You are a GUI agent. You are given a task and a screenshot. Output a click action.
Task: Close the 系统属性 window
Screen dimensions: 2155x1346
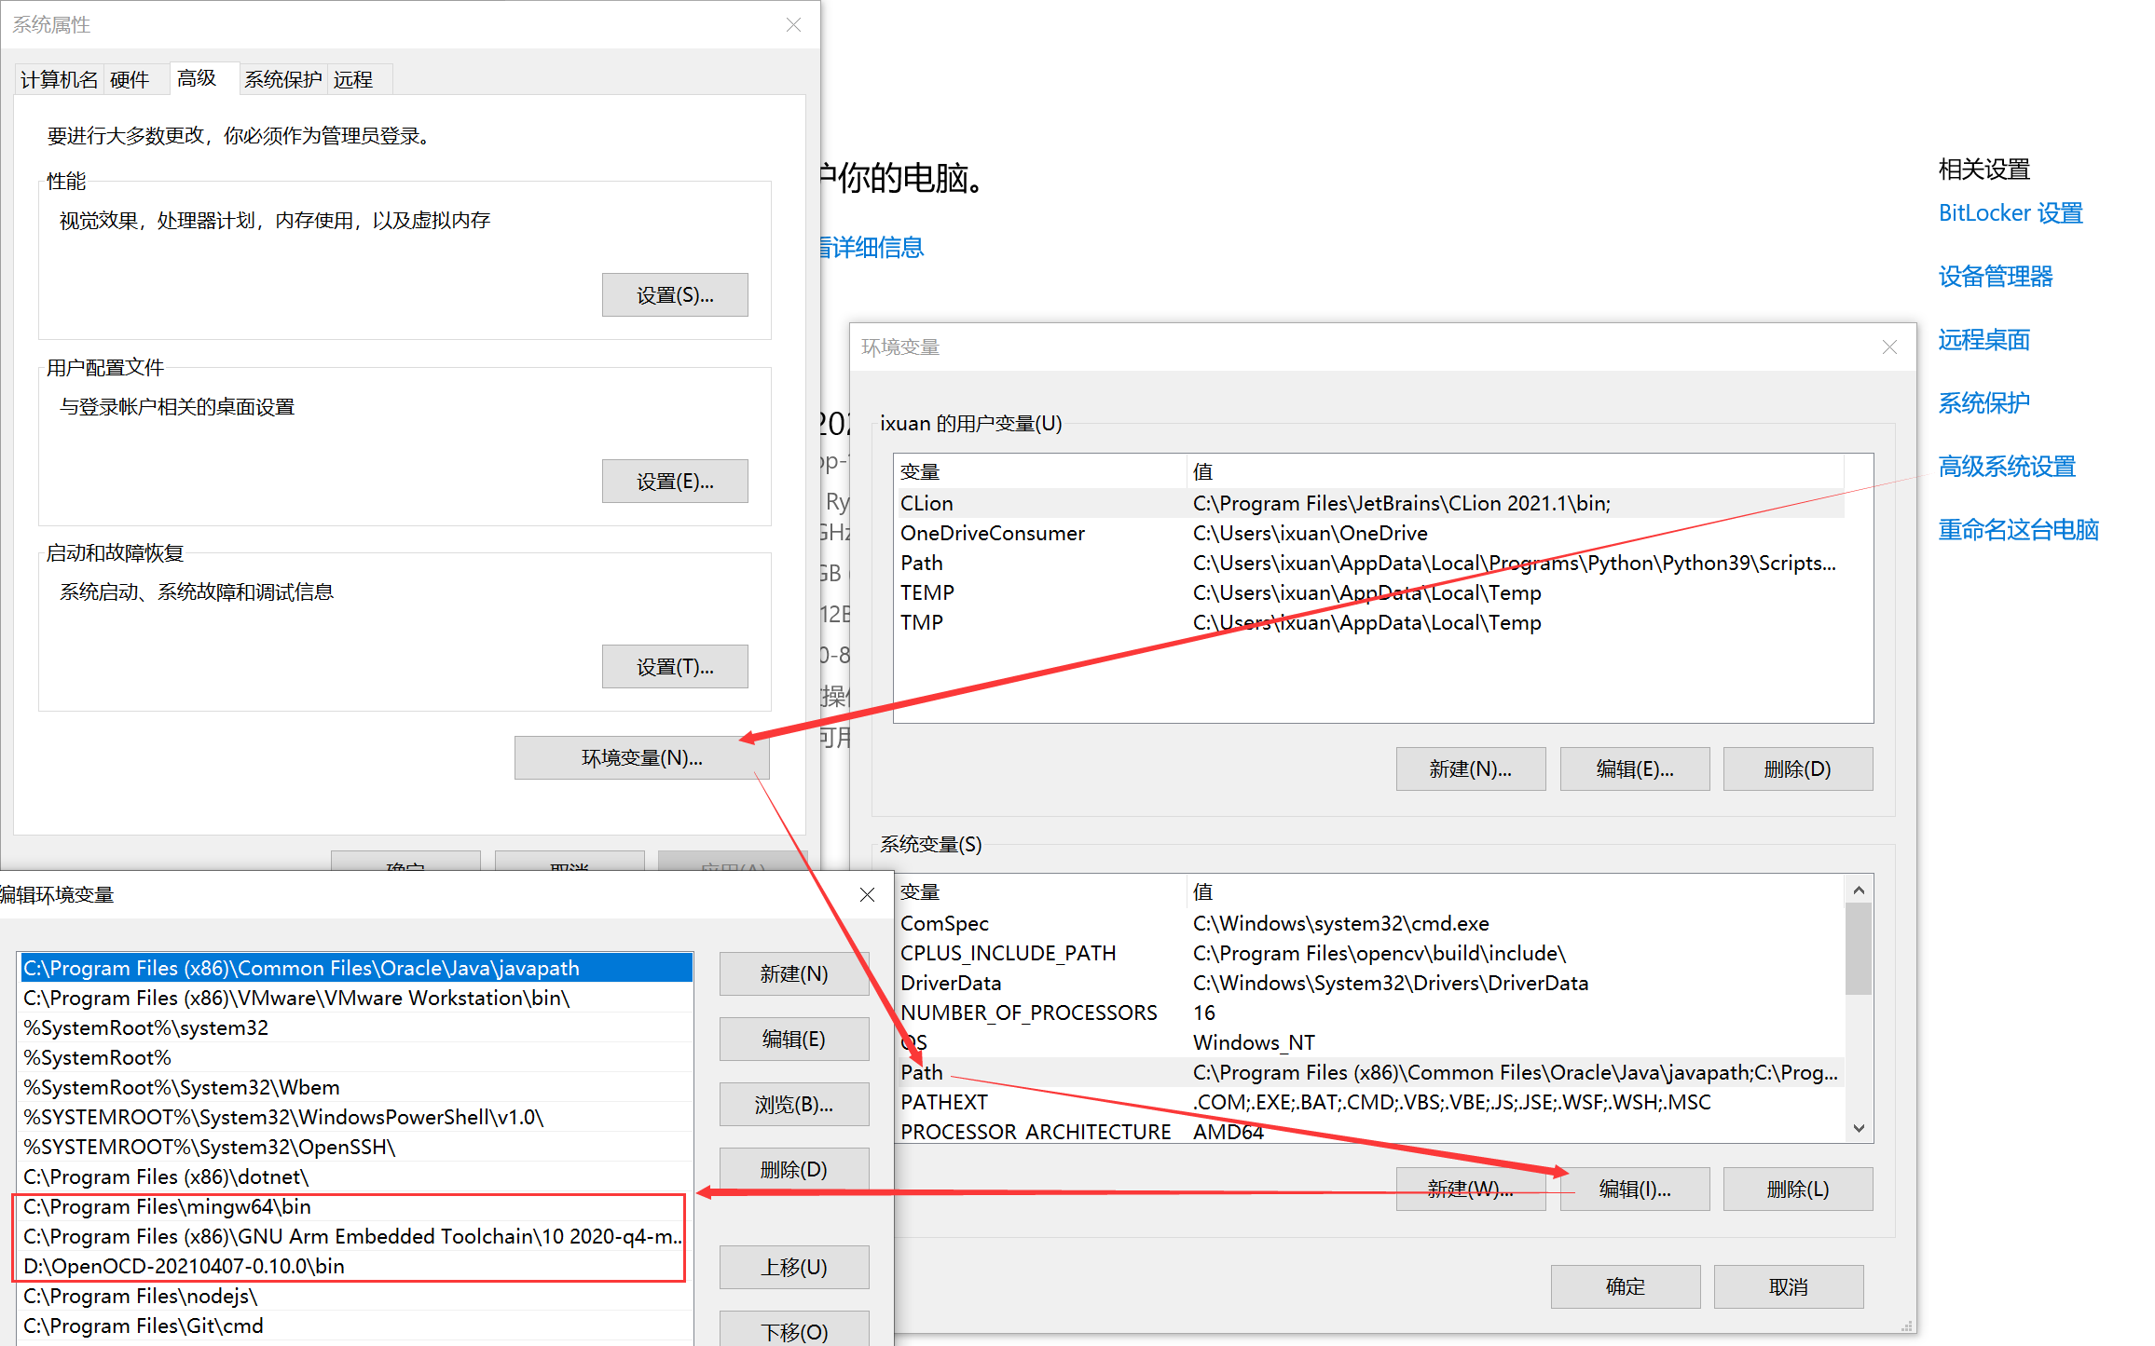(x=793, y=25)
